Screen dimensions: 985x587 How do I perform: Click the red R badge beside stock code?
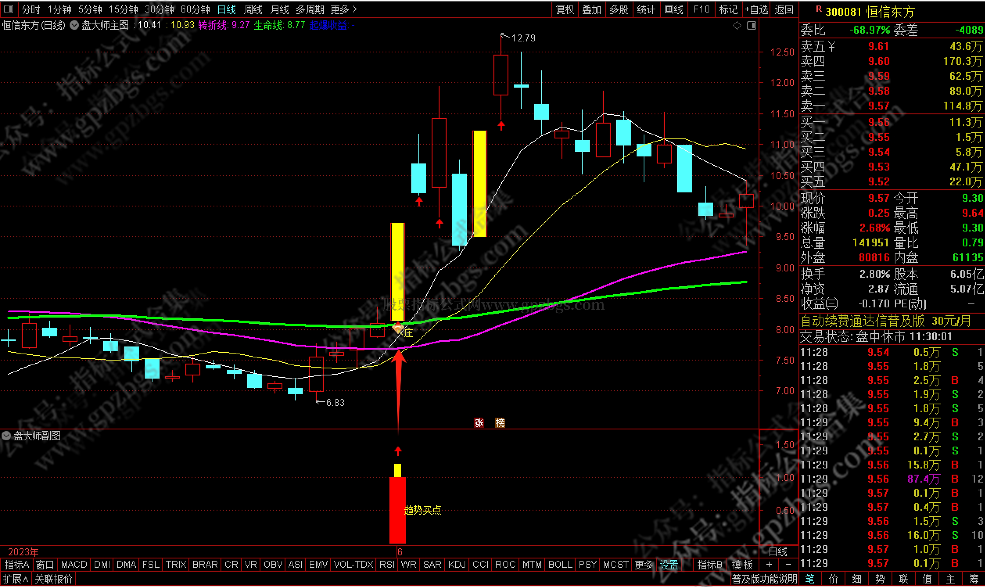pyautogui.click(x=818, y=9)
